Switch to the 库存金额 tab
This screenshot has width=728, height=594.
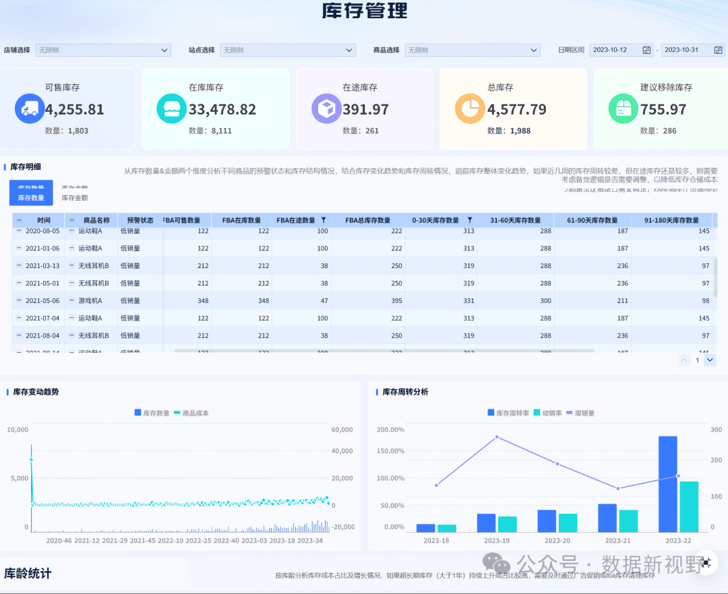click(75, 197)
